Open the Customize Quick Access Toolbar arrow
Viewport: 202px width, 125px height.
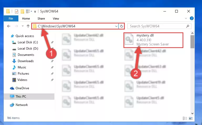[x=35, y=11]
